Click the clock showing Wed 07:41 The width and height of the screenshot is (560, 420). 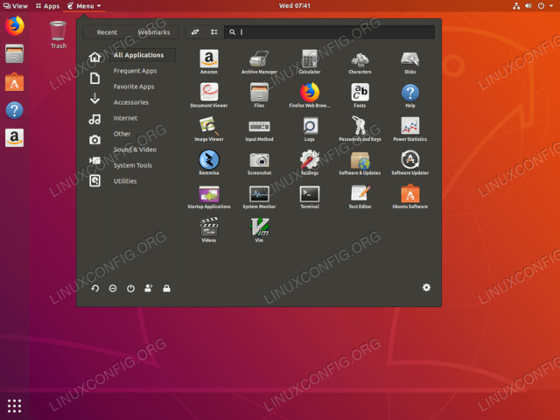click(x=295, y=6)
